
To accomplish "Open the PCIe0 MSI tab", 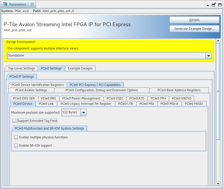I will (x=147, y=104).
